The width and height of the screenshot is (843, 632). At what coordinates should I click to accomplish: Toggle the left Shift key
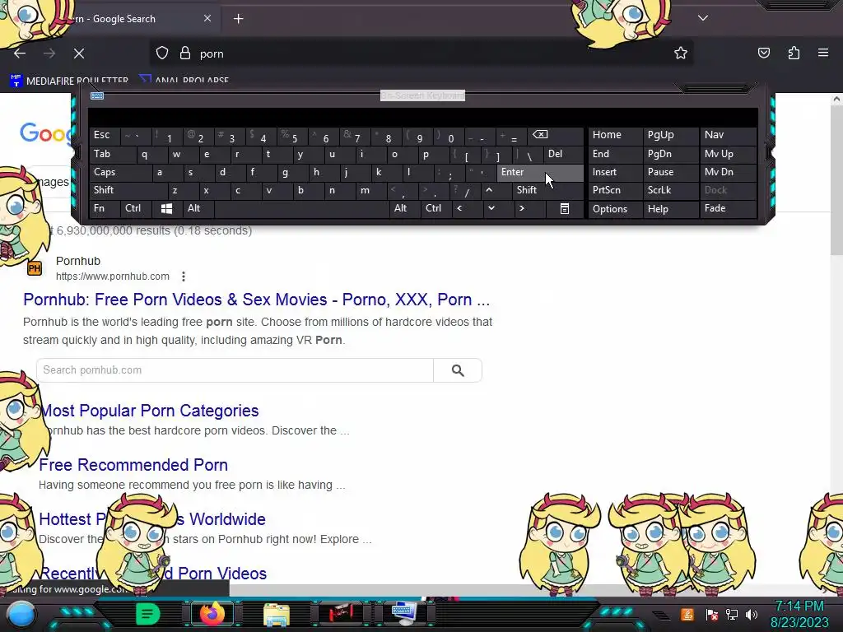click(128, 190)
